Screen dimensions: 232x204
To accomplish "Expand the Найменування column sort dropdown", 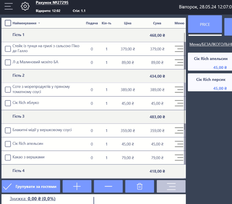I will coord(39,23).
